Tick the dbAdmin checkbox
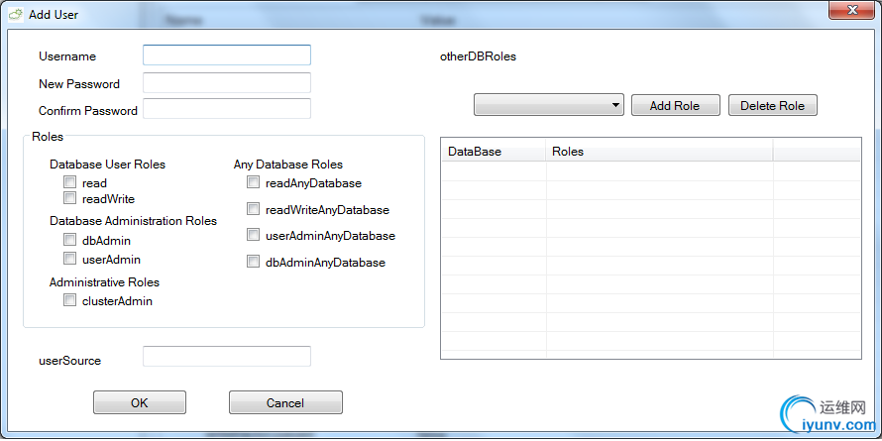Screen dimensions: 882x441 (x=69, y=240)
